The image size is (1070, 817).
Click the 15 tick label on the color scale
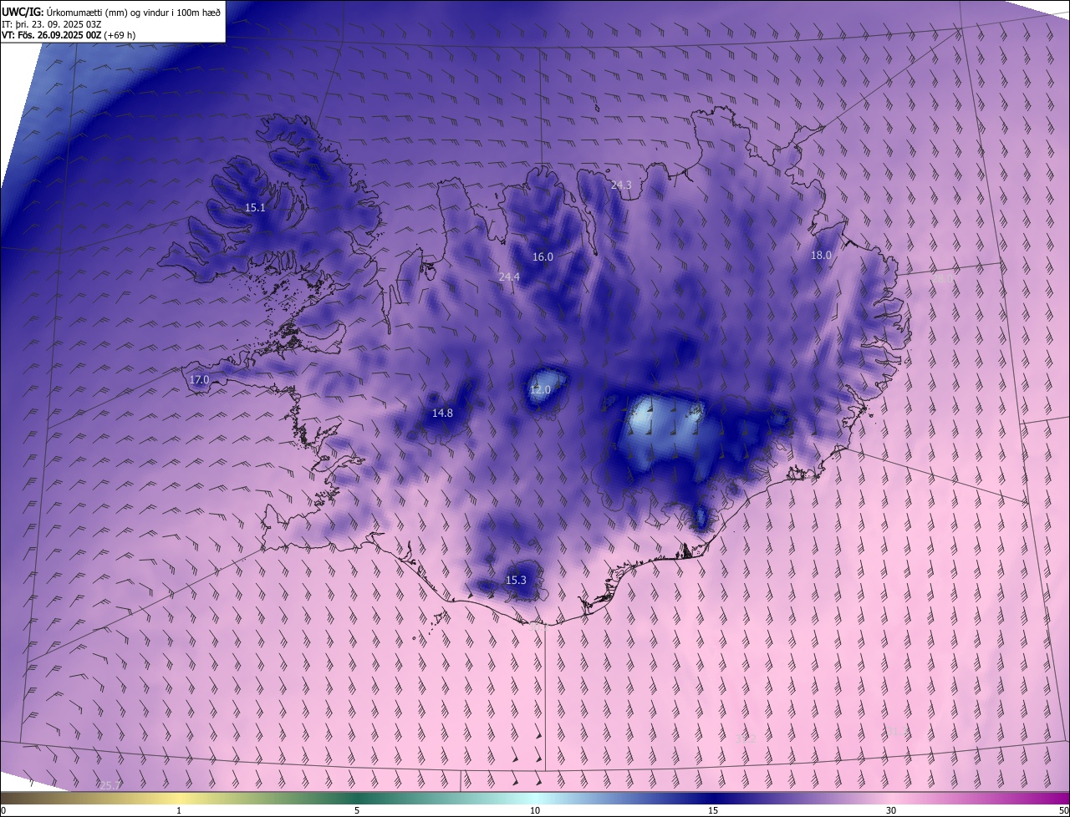point(713,810)
